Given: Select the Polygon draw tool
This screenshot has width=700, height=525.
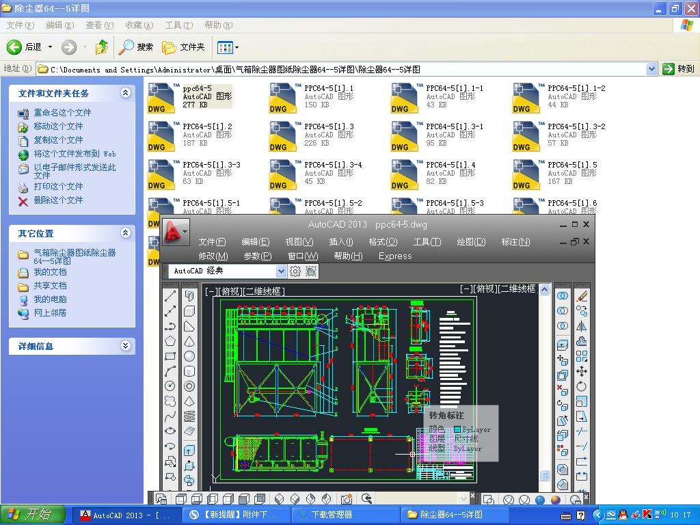Looking at the screenshot, I should pos(170,340).
